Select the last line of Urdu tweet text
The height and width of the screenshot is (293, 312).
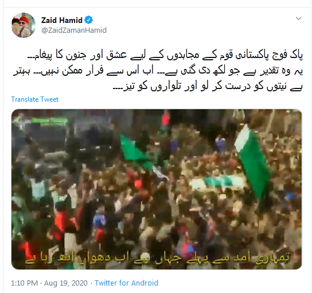(x=208, y=86)
